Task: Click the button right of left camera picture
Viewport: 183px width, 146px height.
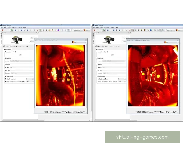Action: click(32, 38)
